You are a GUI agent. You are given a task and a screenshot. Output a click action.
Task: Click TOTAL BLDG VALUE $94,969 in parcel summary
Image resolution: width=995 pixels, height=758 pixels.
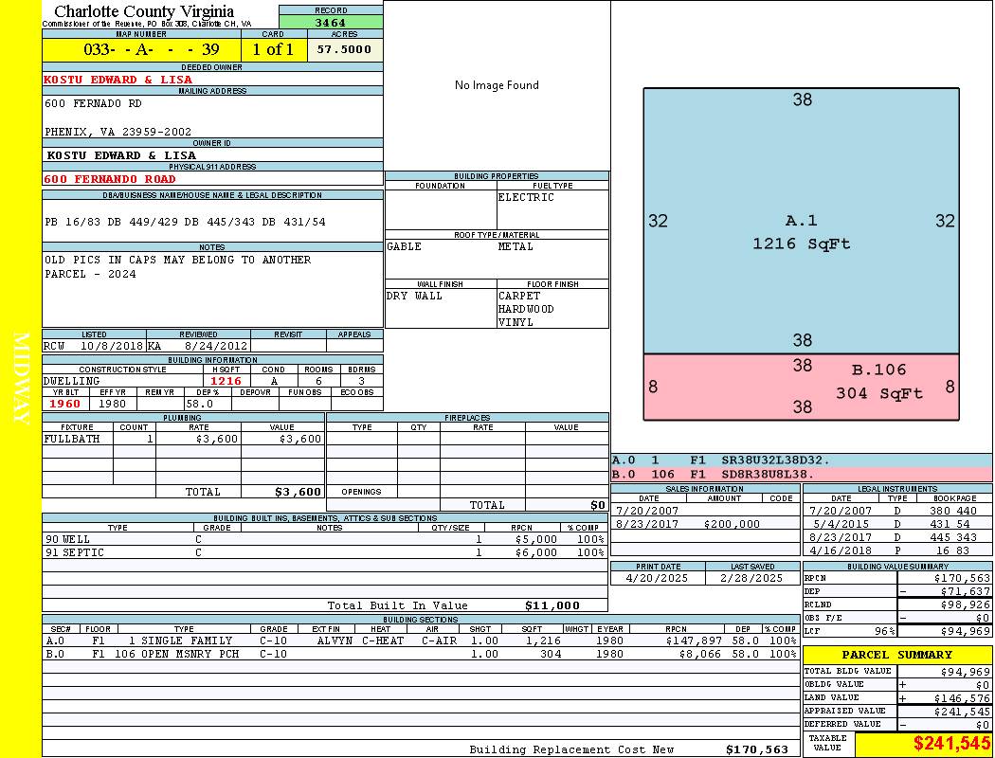[x=966, y=671]
